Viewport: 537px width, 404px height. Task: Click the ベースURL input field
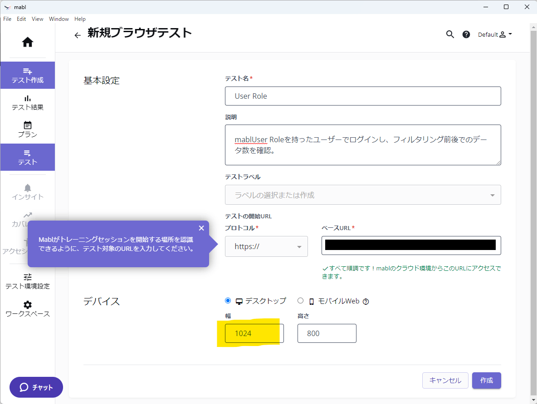(411, 245)
